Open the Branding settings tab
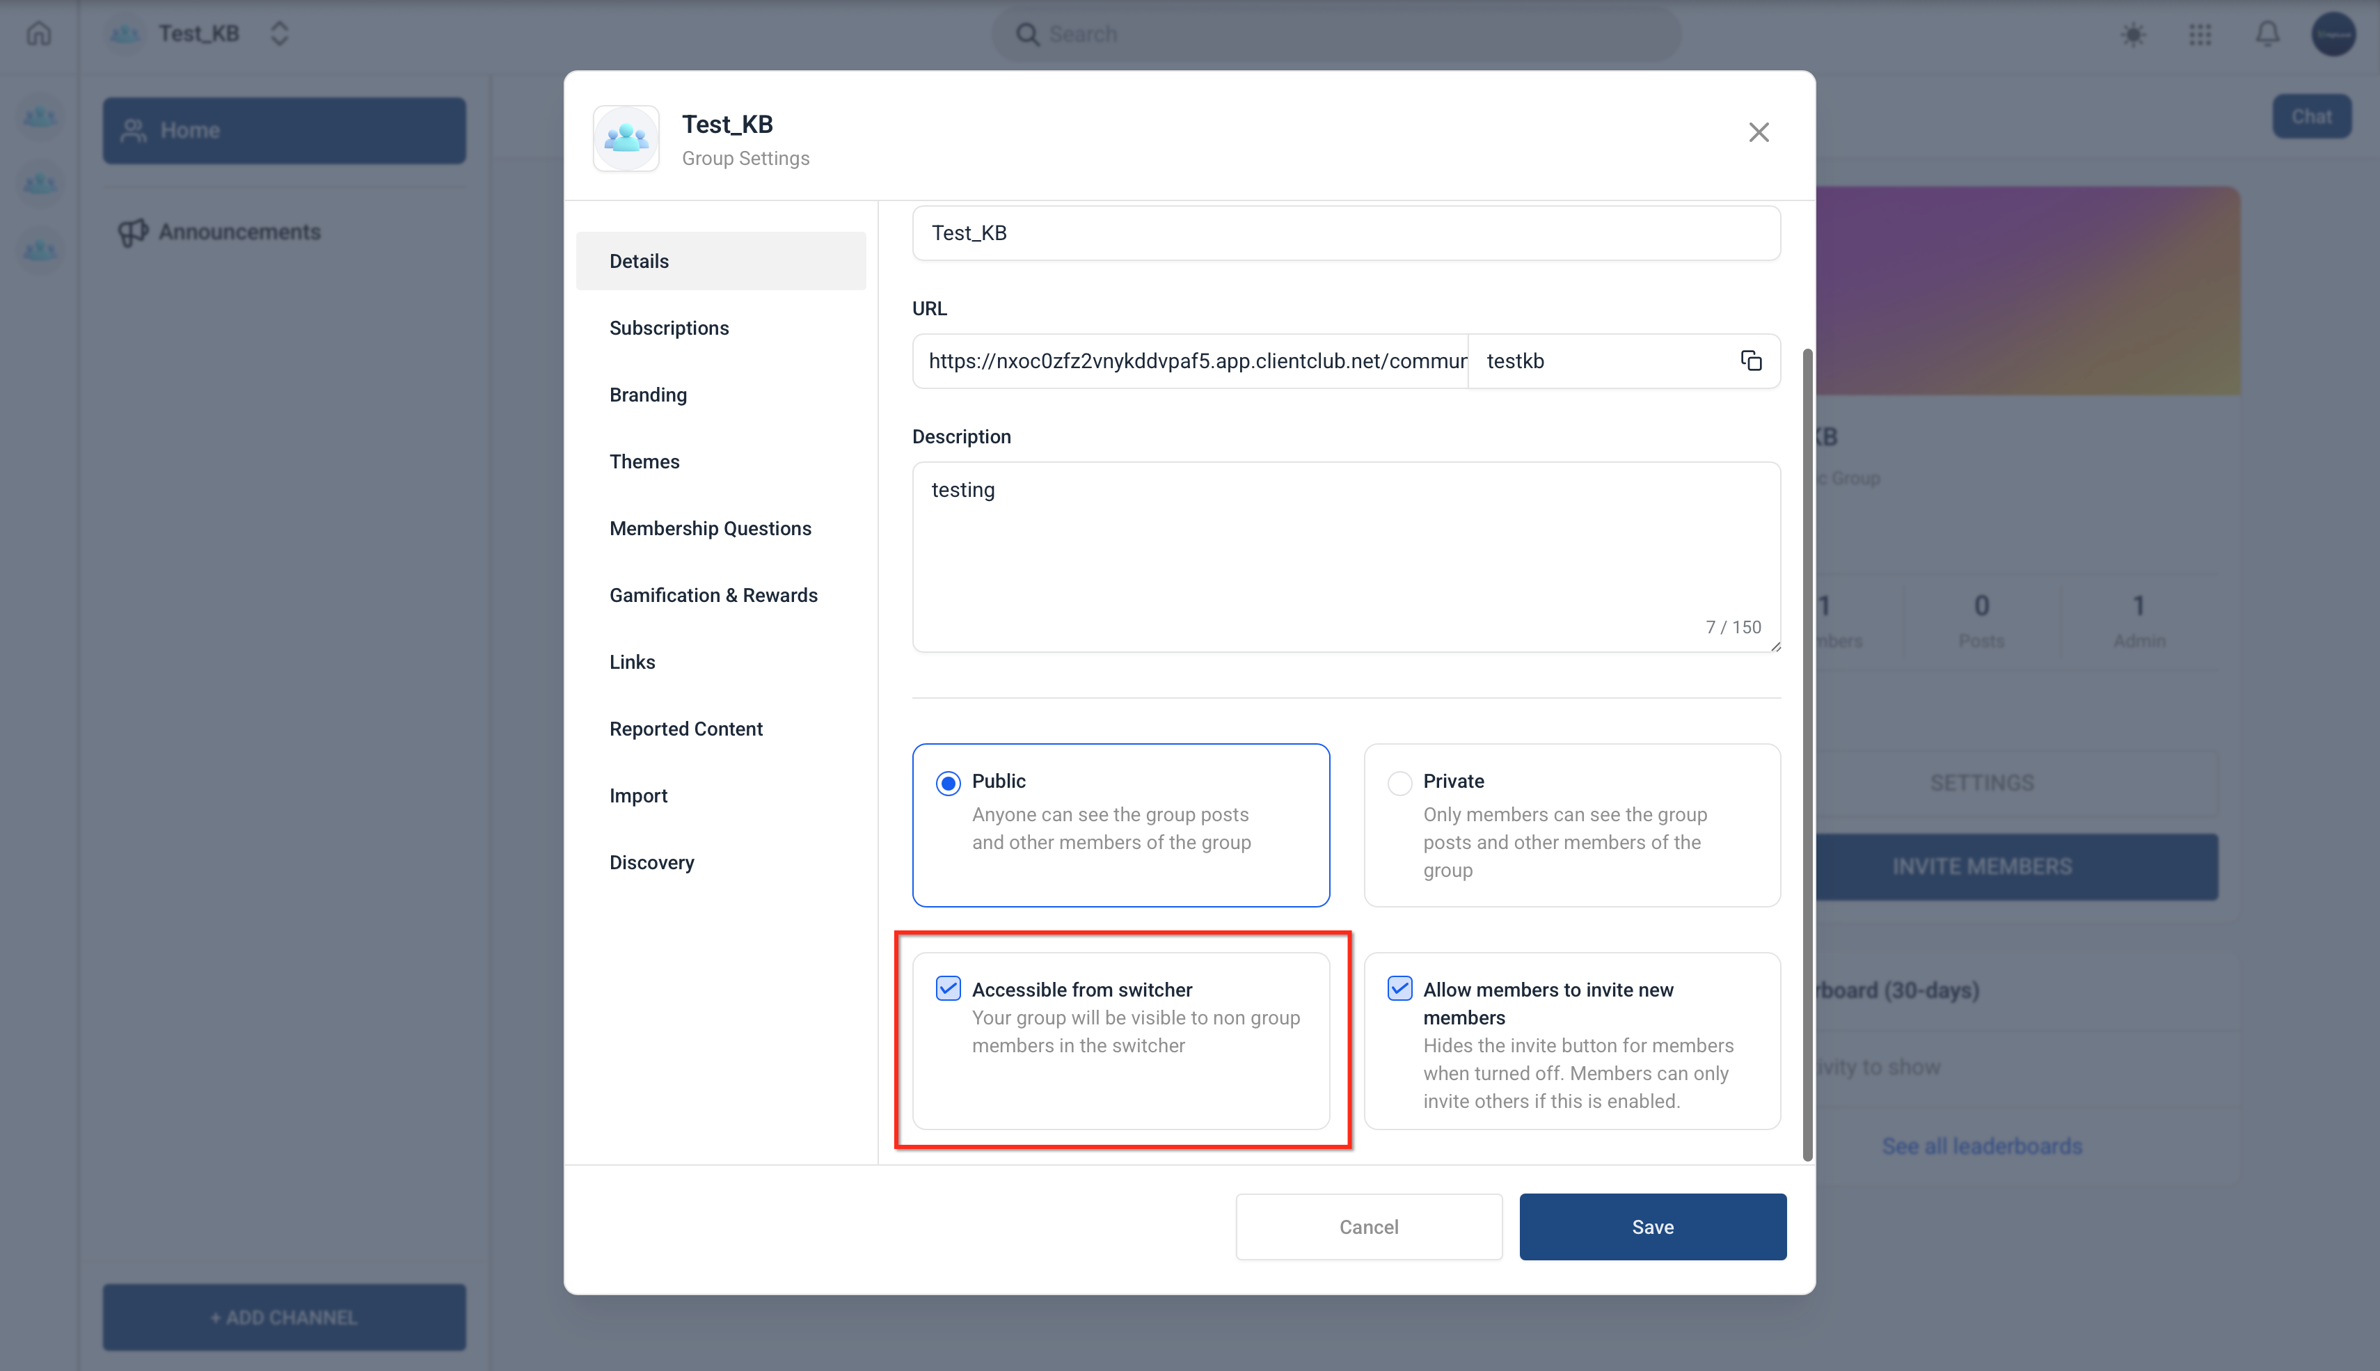This screenshot has width=2380, height=1371. point(648,395)
